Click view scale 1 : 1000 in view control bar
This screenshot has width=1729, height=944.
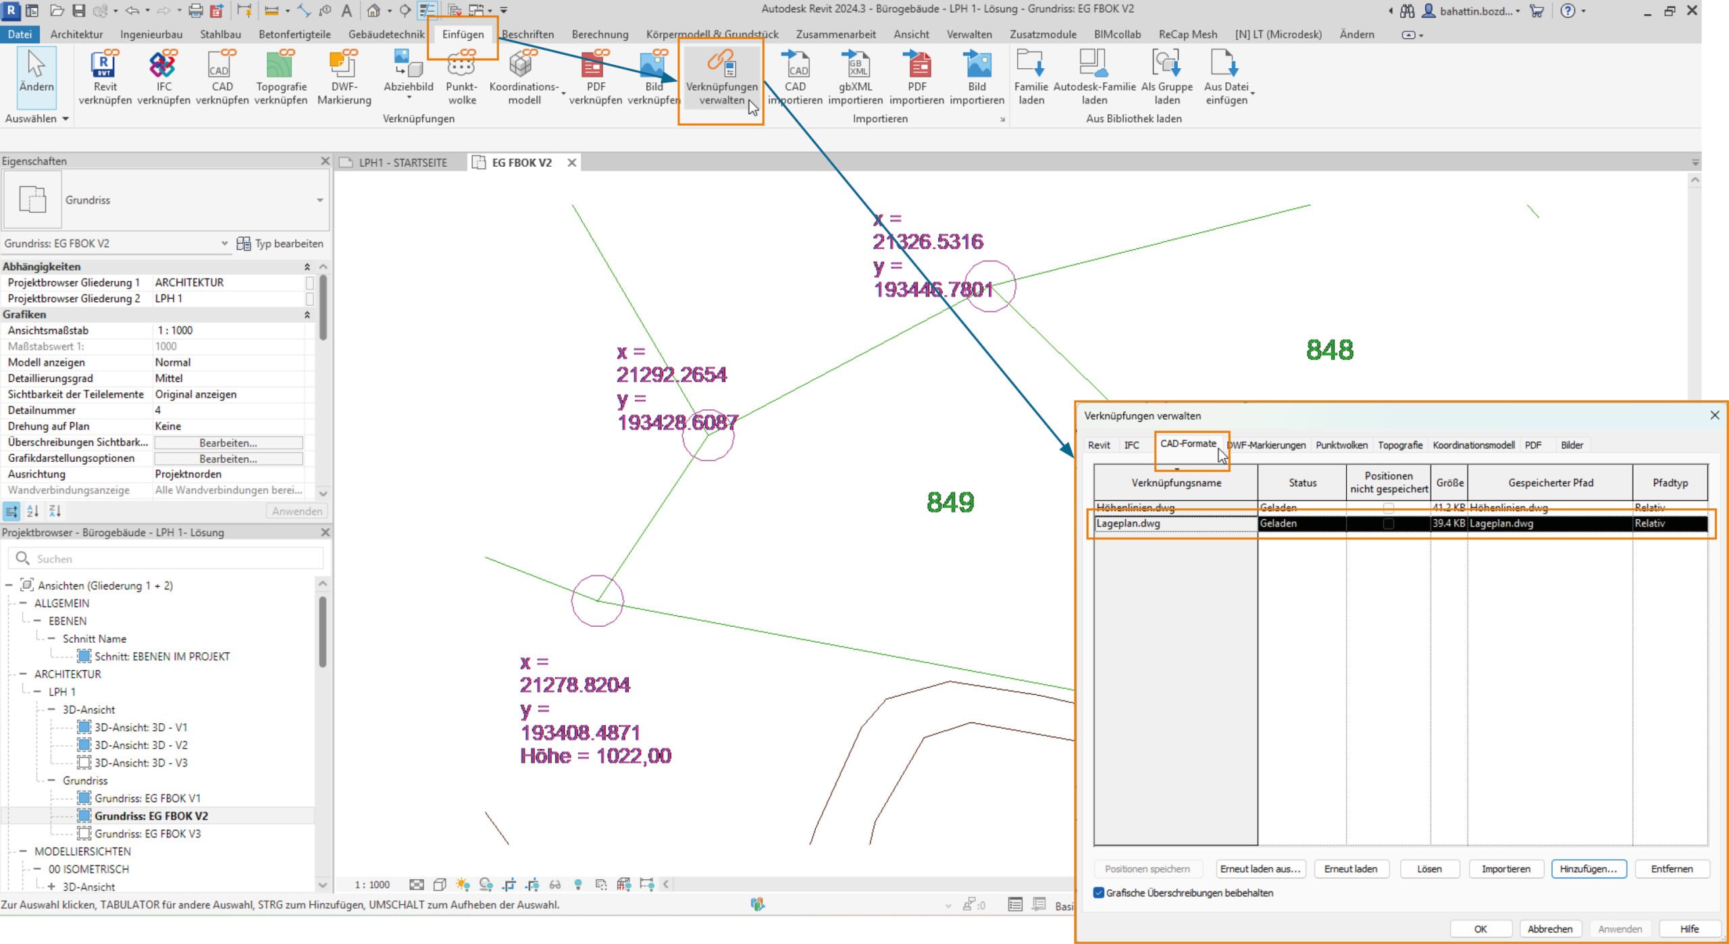372,885
